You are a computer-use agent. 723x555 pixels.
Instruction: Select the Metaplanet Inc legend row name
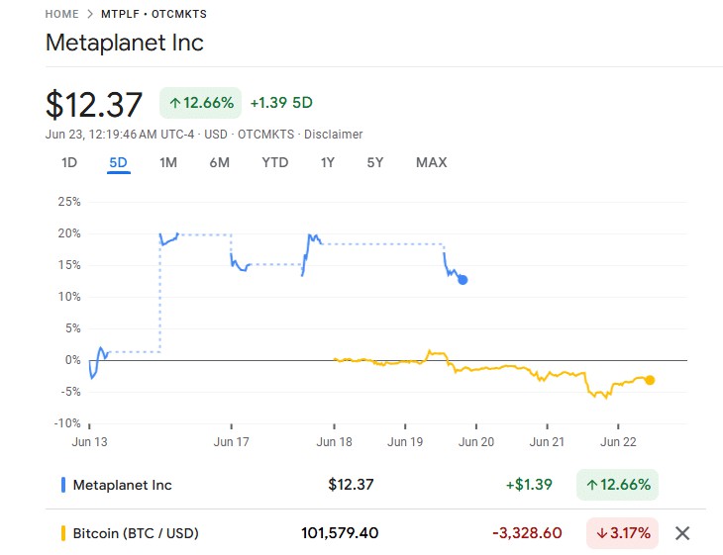[122, 485]
